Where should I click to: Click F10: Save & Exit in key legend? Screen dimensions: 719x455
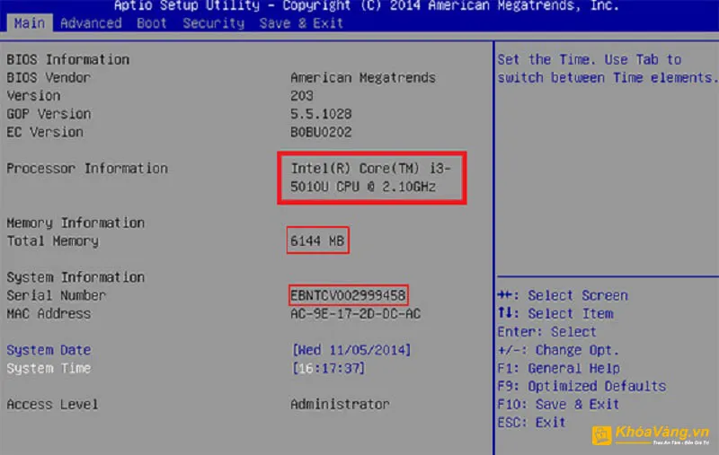557,404
